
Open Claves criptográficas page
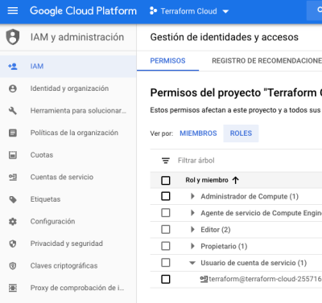coord(68,266)
